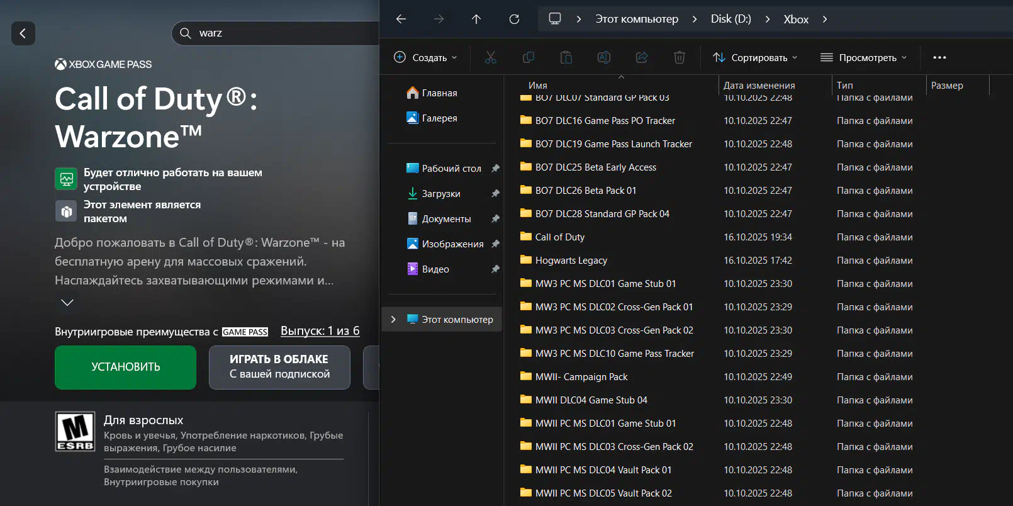1013x506 pixels.
Task: Click the Rename icon in toolbar
Action: coord(604,57)
